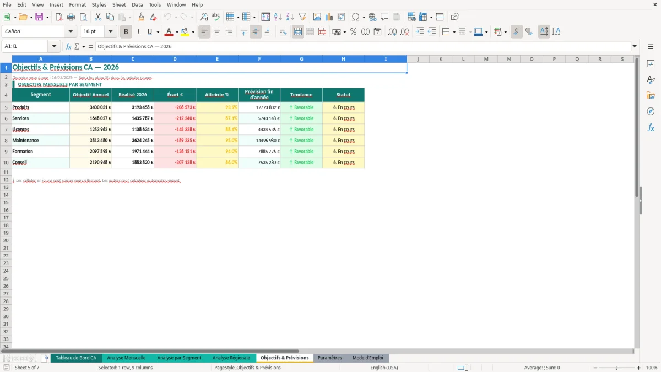Toggle center horizontally alignment

[216, 32]
